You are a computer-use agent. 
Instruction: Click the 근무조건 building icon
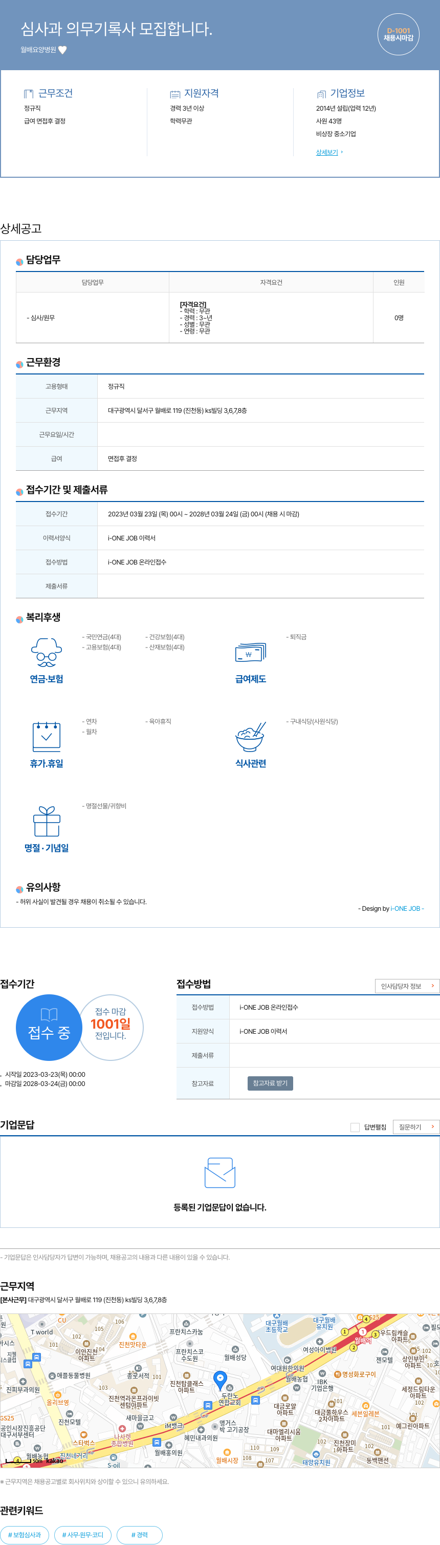click(28, 94)
